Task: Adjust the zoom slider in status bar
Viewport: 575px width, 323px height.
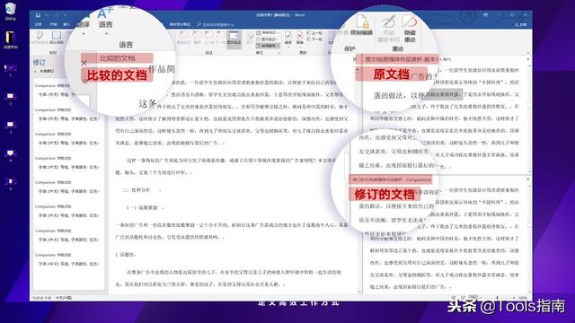Action: coord(497,298)
